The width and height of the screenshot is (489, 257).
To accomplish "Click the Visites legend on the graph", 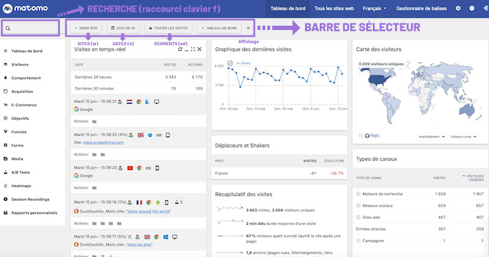I will (x=243, y=63).
